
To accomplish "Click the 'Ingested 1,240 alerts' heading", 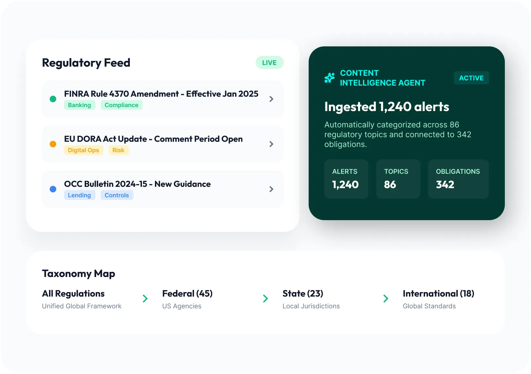I will (387, 107).
